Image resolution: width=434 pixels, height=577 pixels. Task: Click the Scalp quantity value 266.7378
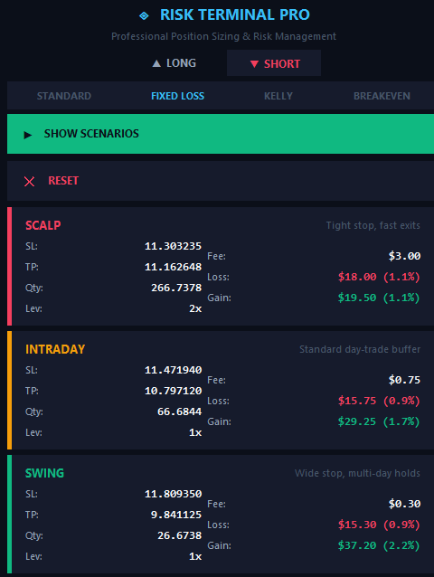click(x=176, y=288)
